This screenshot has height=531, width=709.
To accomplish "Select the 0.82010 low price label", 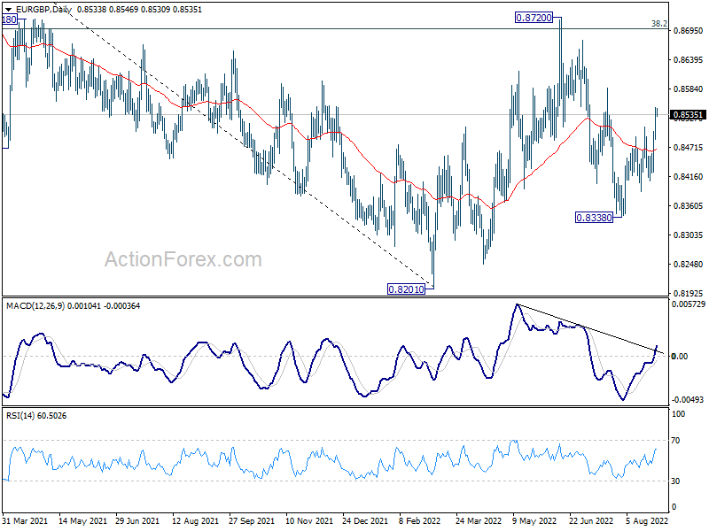I will point(407,289).
